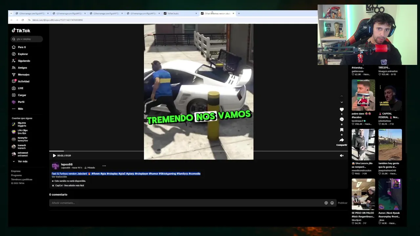Open Términos y políticas link

pos(22,180)
